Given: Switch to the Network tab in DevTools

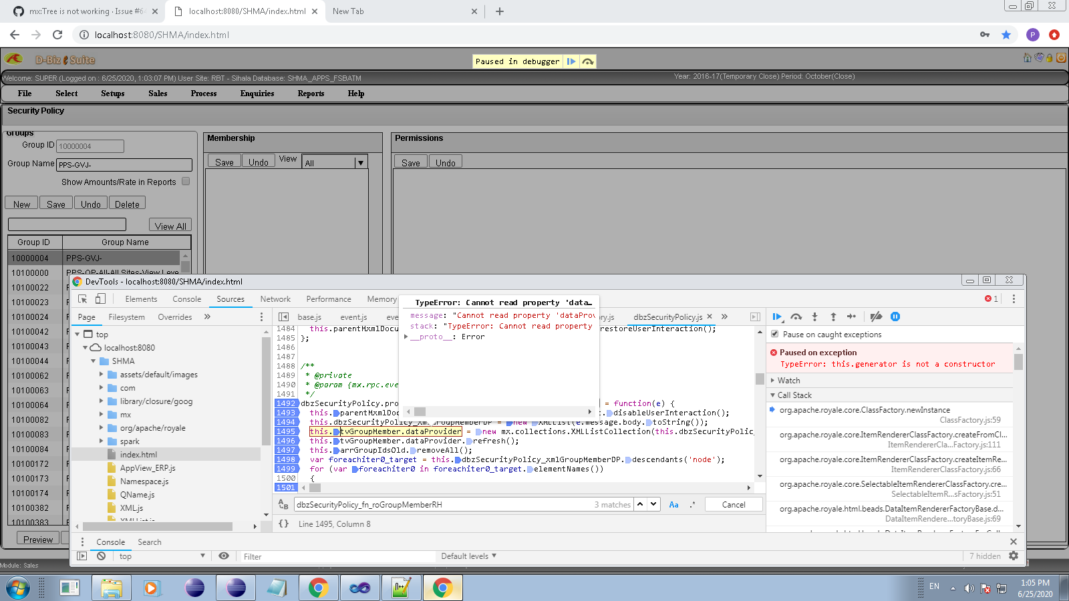Looking at the screenshot, I should click(275, 298).
